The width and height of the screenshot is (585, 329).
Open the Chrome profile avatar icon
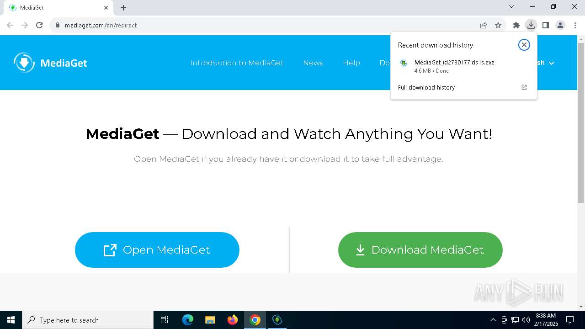point(560,25)
